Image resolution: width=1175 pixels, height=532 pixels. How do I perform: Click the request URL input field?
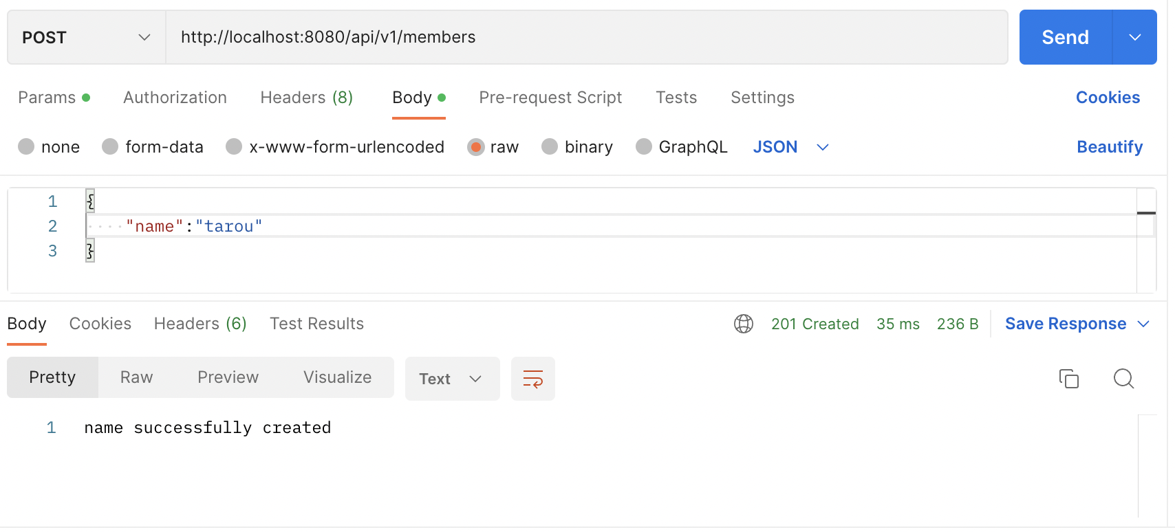coord(586,37)
